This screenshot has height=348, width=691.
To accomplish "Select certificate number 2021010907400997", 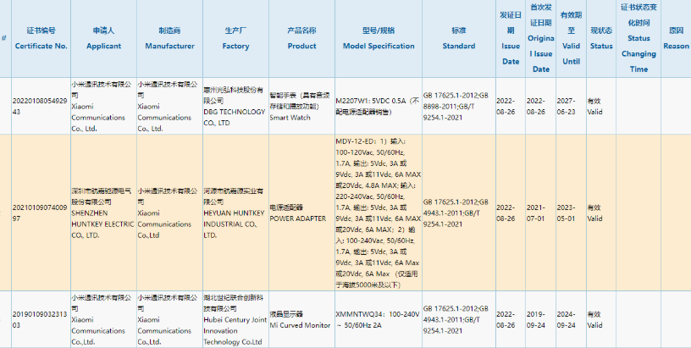I will point(41,213).
